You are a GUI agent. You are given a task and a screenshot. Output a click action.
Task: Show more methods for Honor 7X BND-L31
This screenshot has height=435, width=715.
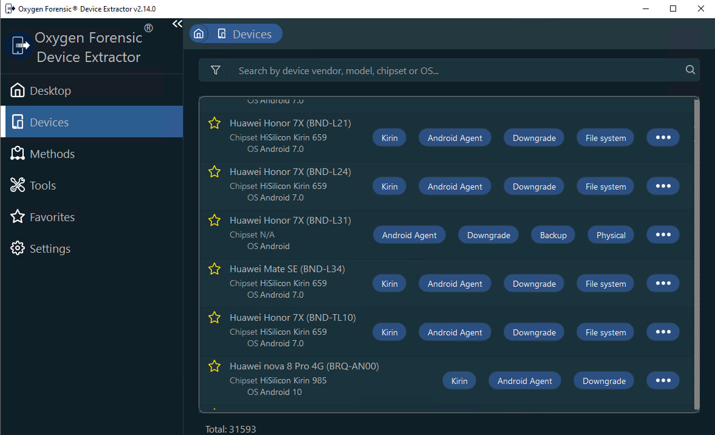[663, 235]
